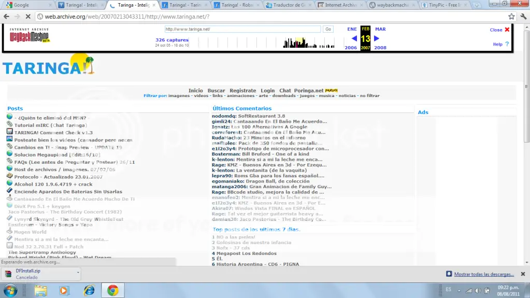Bookmark this page with the star icon
Viewport: 530px width, 298px height.
[511, 16]
